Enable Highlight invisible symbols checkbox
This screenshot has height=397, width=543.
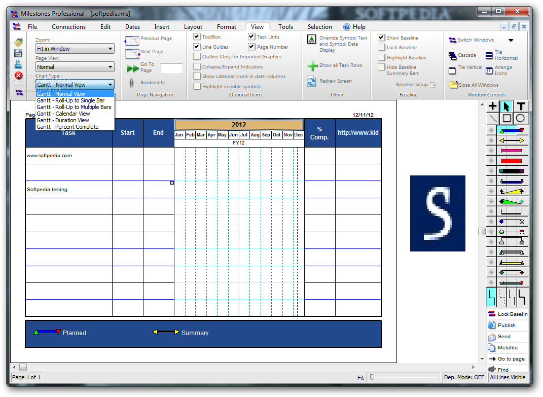(x=197, y=86)
